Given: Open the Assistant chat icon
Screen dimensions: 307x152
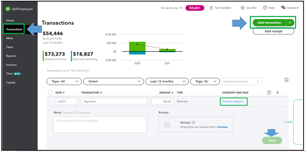Looking at the screenshot, I should (x=283, y=8).
